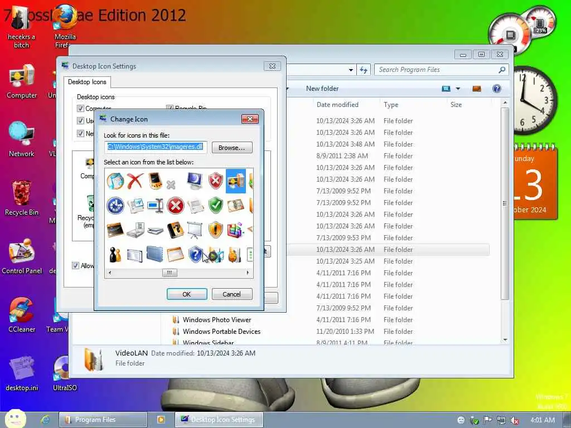This screenshot has width=571, height=428.
Task: Choose the colorful blocks puzzle icon
Action: coord(235,230)
